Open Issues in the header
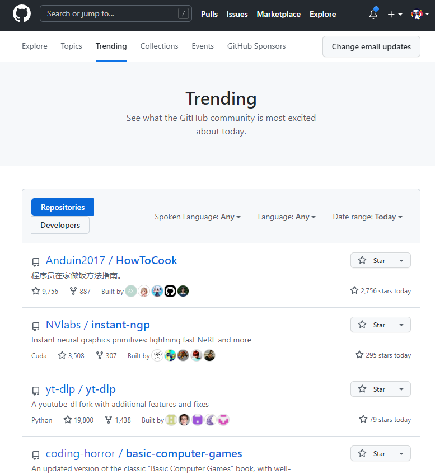435x474 pixels. tap(237, 14)
